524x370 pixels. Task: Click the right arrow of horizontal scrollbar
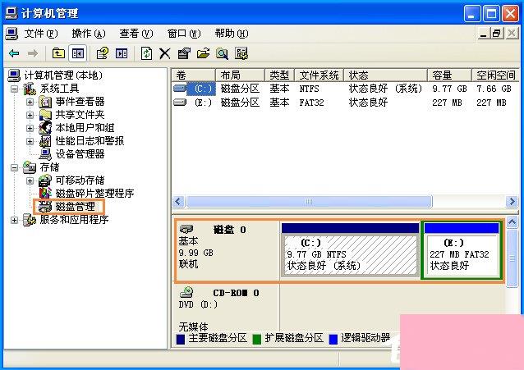[512, 202]
